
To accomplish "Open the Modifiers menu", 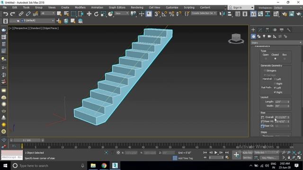I will [80, 8].
